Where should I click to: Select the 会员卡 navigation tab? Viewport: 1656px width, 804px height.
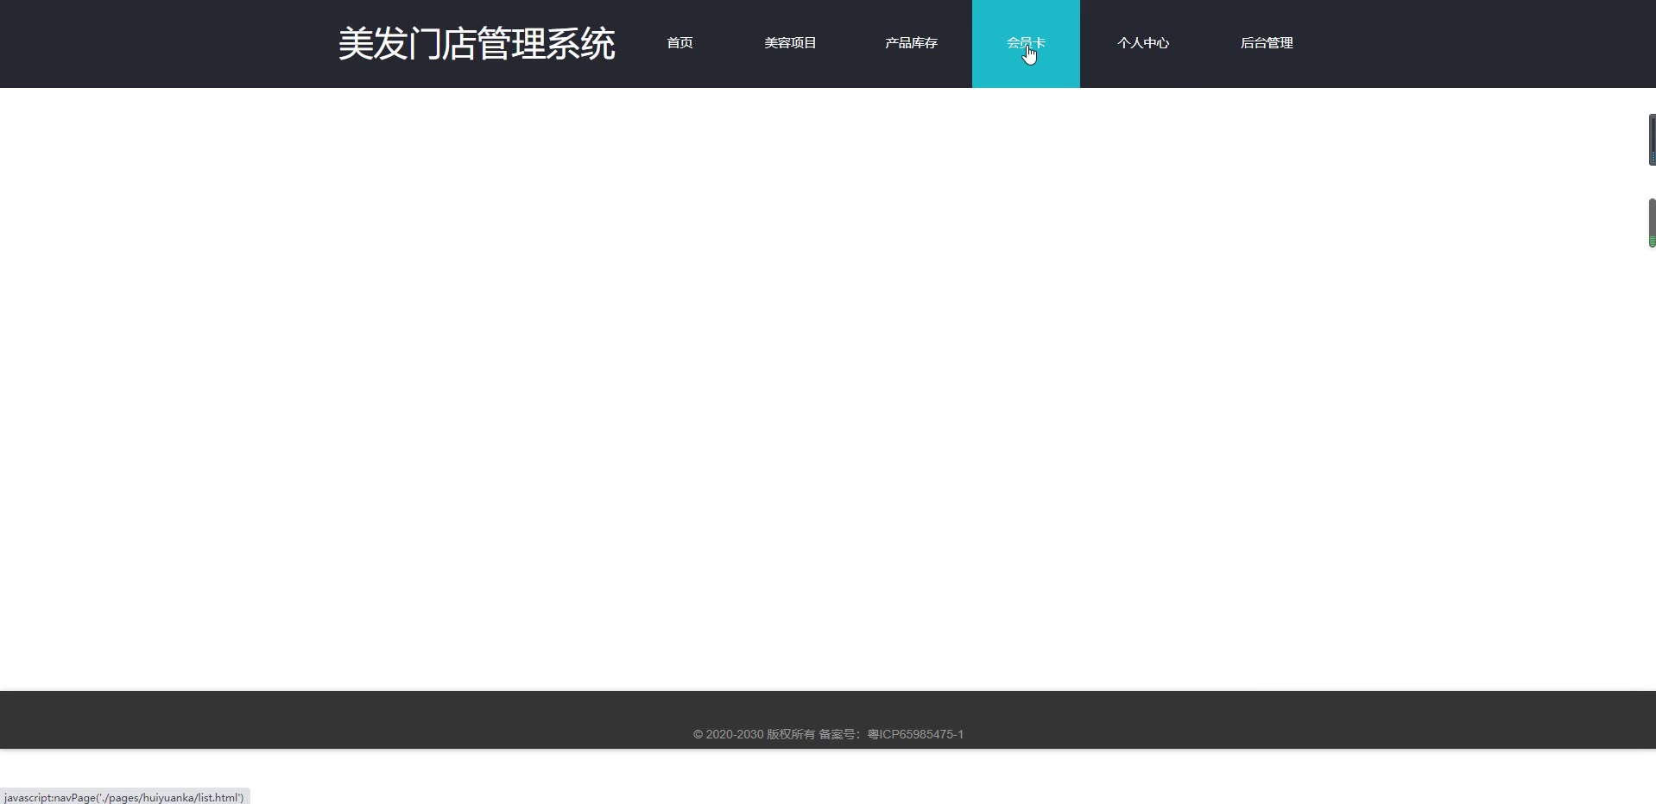(1026, 43)
